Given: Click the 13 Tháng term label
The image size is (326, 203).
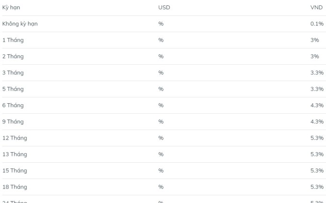Looking at the screenshot, I should [14, 155].
